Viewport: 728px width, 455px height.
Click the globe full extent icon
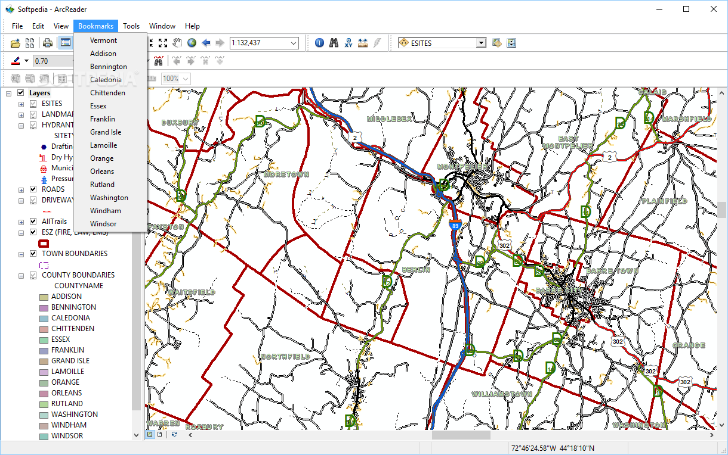pos(192,43)
